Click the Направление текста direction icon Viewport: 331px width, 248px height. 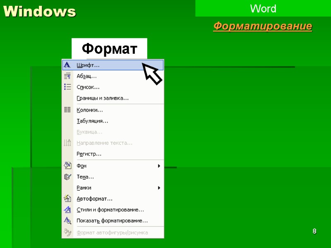(67, 143)
